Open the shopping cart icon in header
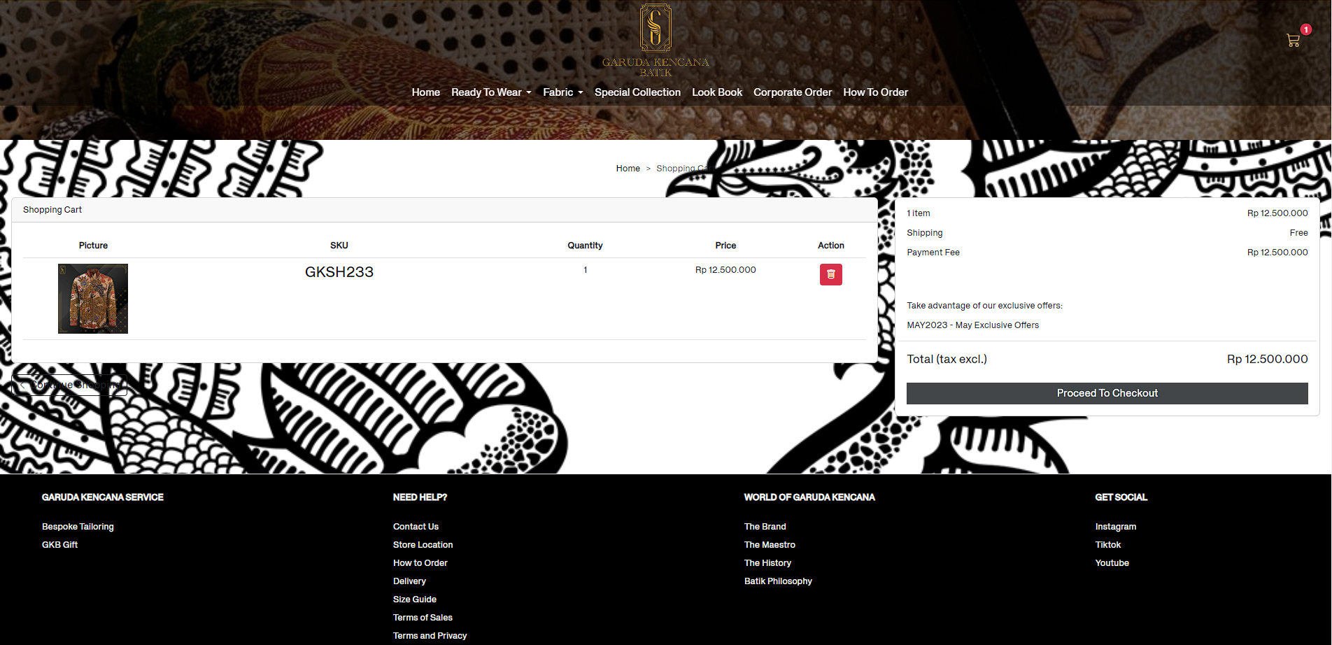The image size is (1332, 645). point(1293,41)
